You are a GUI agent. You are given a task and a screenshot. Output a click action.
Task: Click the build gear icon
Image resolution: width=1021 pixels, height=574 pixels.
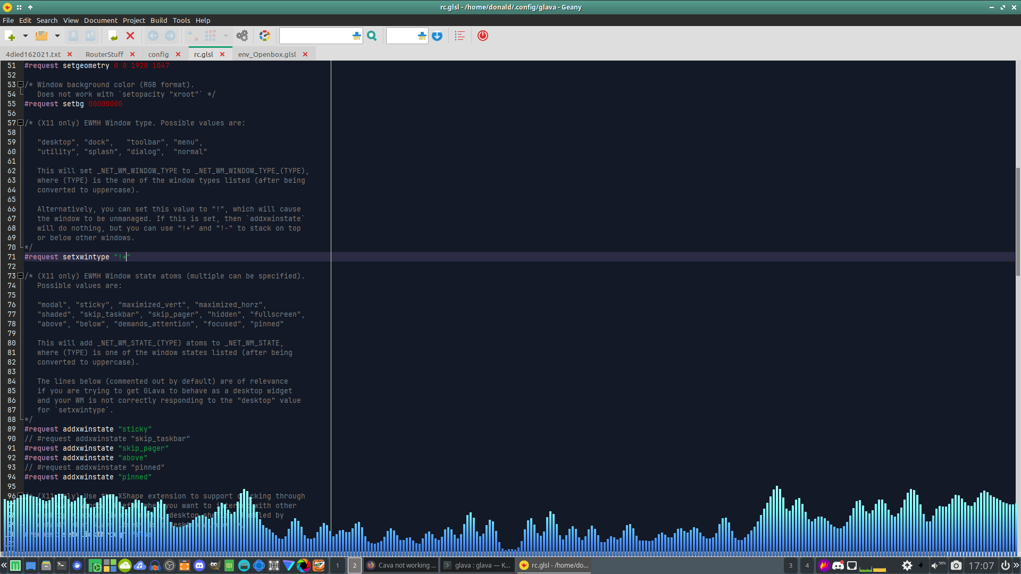click(x=242, y=36)
